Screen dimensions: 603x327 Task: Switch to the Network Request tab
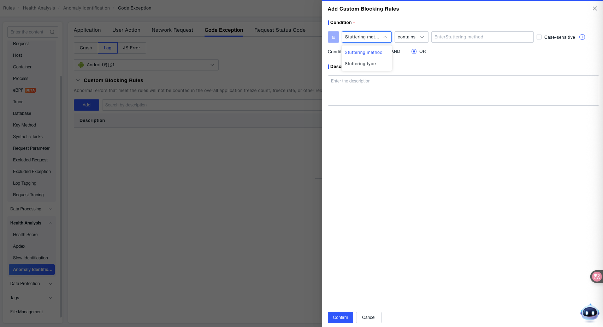click(172, 30)
